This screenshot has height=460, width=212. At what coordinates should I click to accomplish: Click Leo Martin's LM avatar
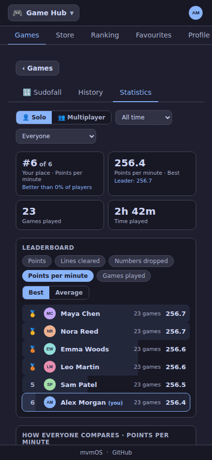point(50,367)
